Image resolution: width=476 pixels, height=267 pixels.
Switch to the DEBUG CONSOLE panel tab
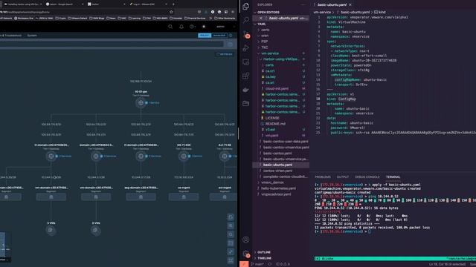pyautogui.click(x=367, y=177)
